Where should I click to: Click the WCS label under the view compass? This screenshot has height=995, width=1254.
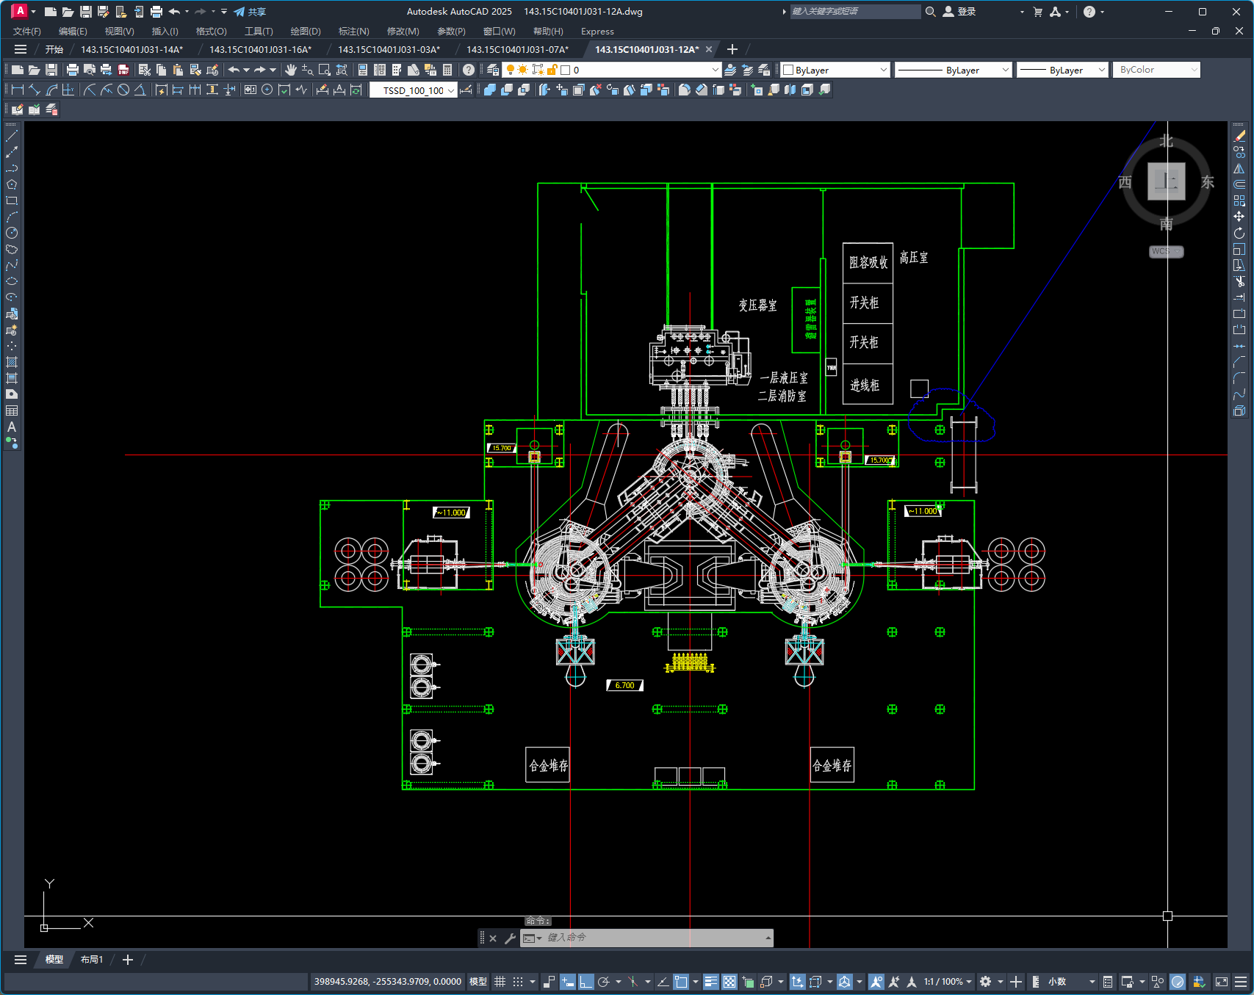pyautogui.click(x=1165, y=251)
